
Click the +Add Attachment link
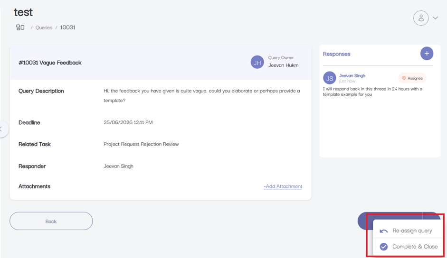[283, 186]
